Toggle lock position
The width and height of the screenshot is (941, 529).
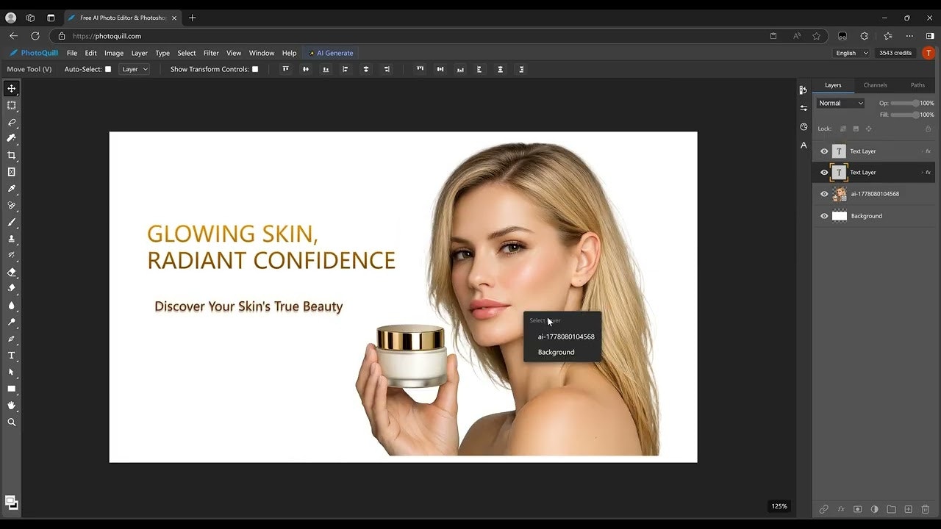[x=868, y=129]
